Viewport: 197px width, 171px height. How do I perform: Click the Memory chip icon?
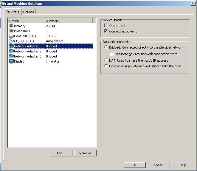(11, 26)
